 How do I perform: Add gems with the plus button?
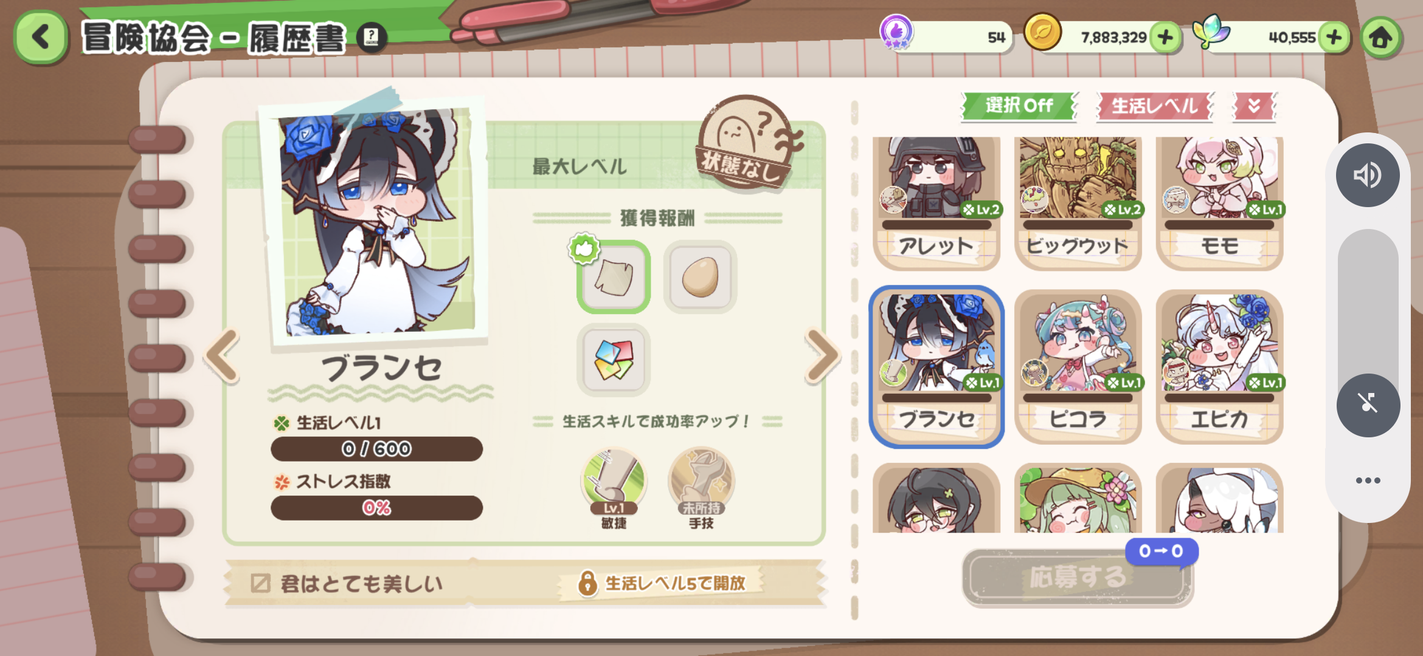pyautogui.click(x=1334, y=38)
